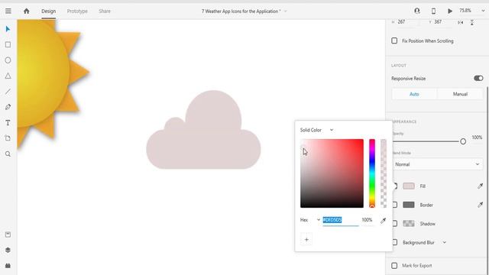Viewport: 489px width, 275px height.
Task: Start desktop preview play button
Action: 450,11
